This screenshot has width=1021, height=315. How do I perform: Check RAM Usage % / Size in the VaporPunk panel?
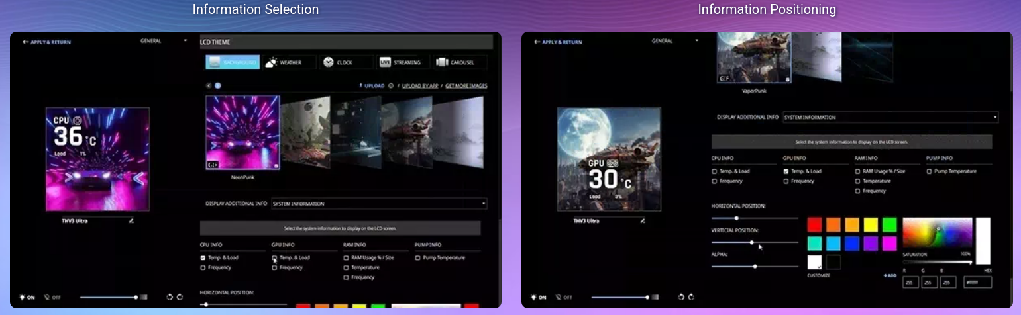point(857,171)
